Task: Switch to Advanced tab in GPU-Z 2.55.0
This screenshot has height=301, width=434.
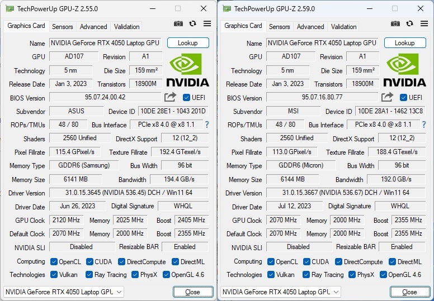Action: (x=93, y=27)
